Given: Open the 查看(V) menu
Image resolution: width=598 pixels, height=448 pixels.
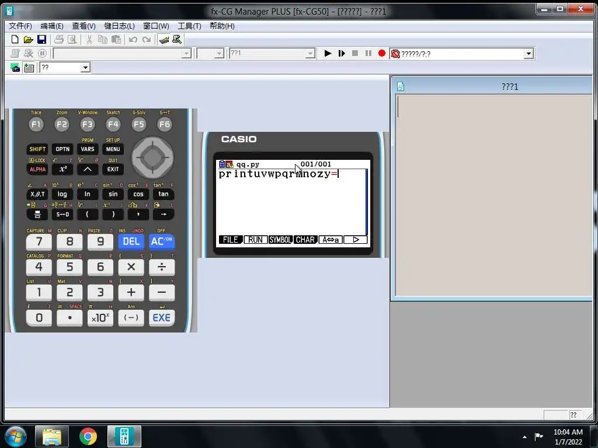Looking at the screenshot, I should 84,26.
